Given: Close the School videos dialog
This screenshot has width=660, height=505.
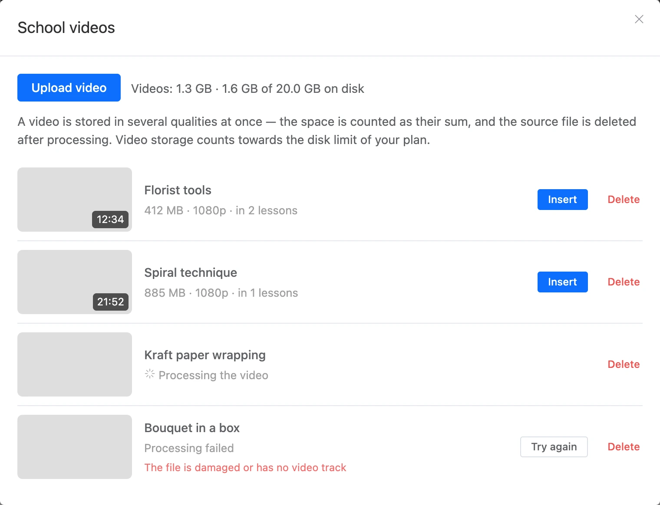Looking at the screenshot, I should tap(639, 19).
